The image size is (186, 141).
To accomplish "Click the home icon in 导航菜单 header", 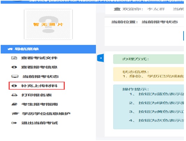I will [10, 49].
